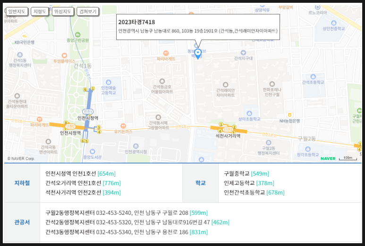Click 인천2 badge at 인천시청역
The width and height of the screenshot is (365, 246).
[x=70, y=126]
